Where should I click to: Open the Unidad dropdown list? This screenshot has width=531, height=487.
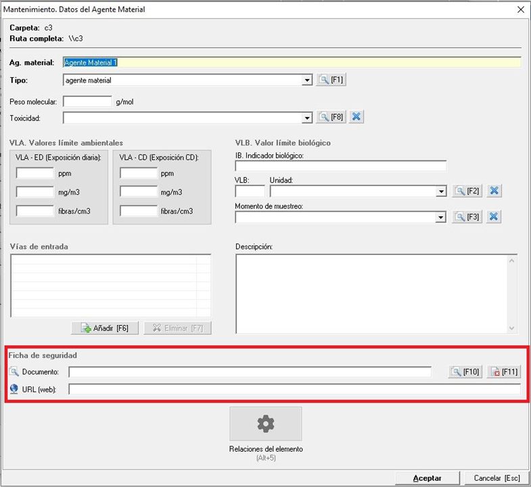tap(442, 191)
